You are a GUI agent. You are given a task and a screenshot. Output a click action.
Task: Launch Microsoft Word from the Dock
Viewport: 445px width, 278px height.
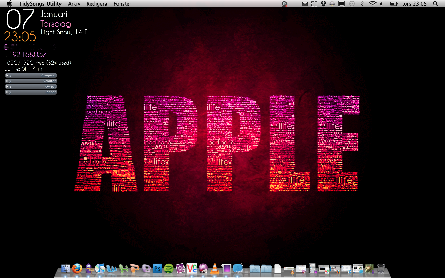pyautogui.click(x=112, y=268)
